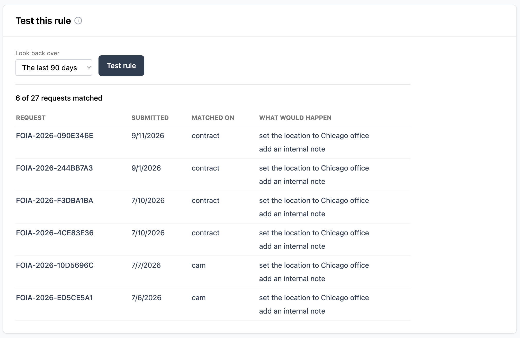Open the Look back over dropdown

[x=54, y=68]
